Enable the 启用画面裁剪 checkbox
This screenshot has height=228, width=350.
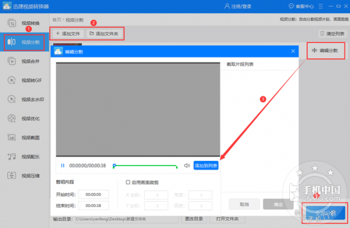coord(128,183)
